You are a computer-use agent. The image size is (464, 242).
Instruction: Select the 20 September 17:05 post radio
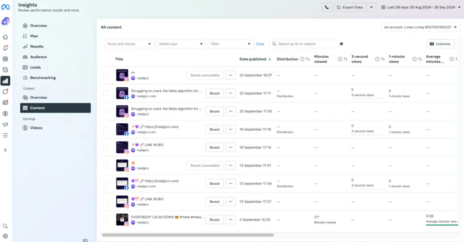(106, 111)
